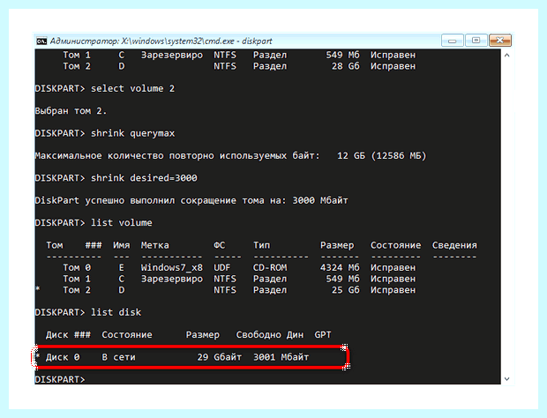Click the 'Свободно' column header
Screen dimensions: 547x418
[x=259, y=335]
